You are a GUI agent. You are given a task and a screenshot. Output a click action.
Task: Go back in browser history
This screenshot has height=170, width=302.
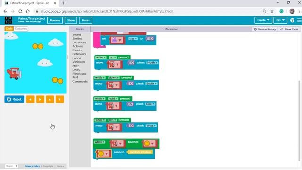pos(5,11)
